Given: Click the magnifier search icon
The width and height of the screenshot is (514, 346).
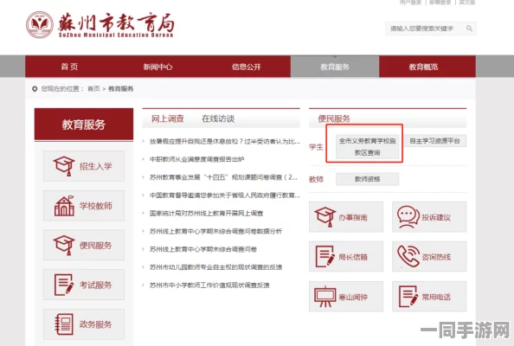Looking at the screenshot, I should pos(469,29).
